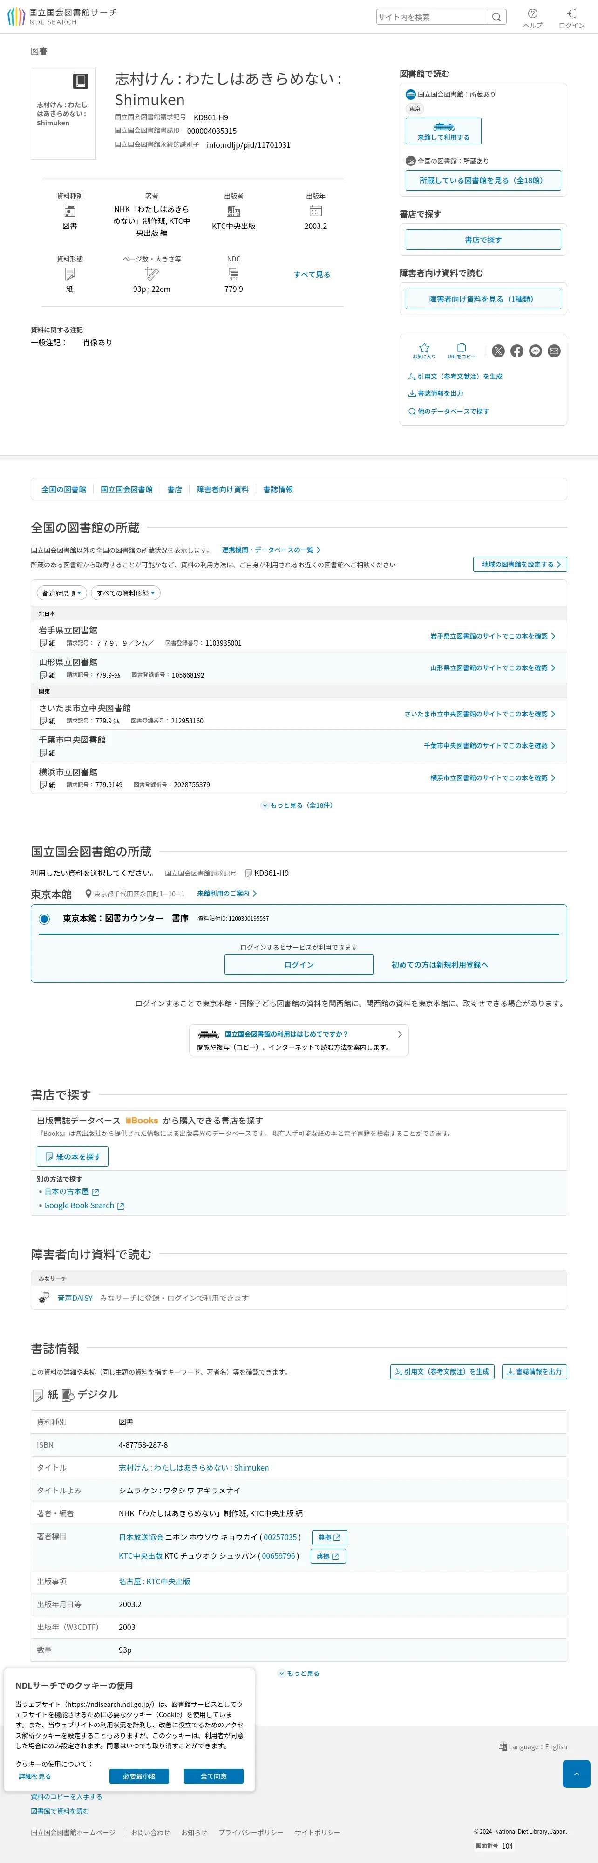The width and height of the screenshot is (598, 1863).
Task: Click 岩手県立図書館のサイトでこの本を確認 link
Action: (x=493, y=636)
